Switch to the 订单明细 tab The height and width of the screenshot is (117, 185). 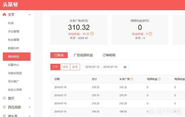[109, 55]
